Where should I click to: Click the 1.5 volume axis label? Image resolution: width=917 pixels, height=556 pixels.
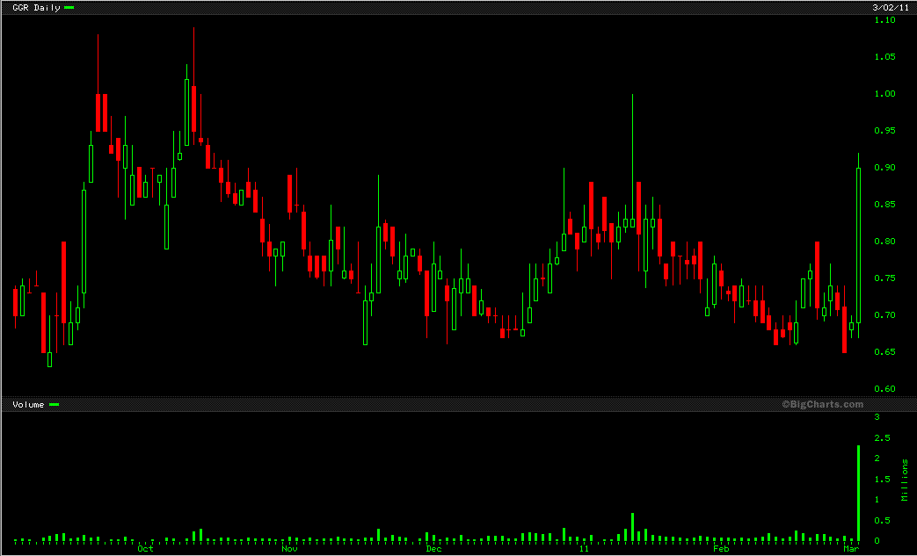coord(882,479)
